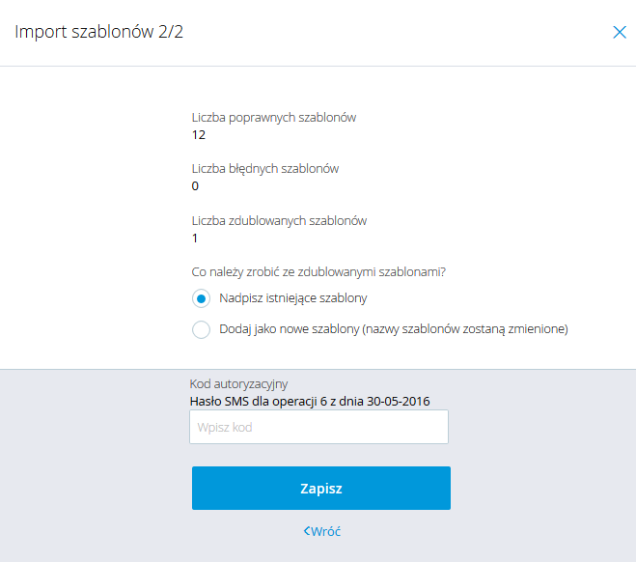
Task: Focus the Wpisz kod authorization field
Action: [x=318, y=427]
